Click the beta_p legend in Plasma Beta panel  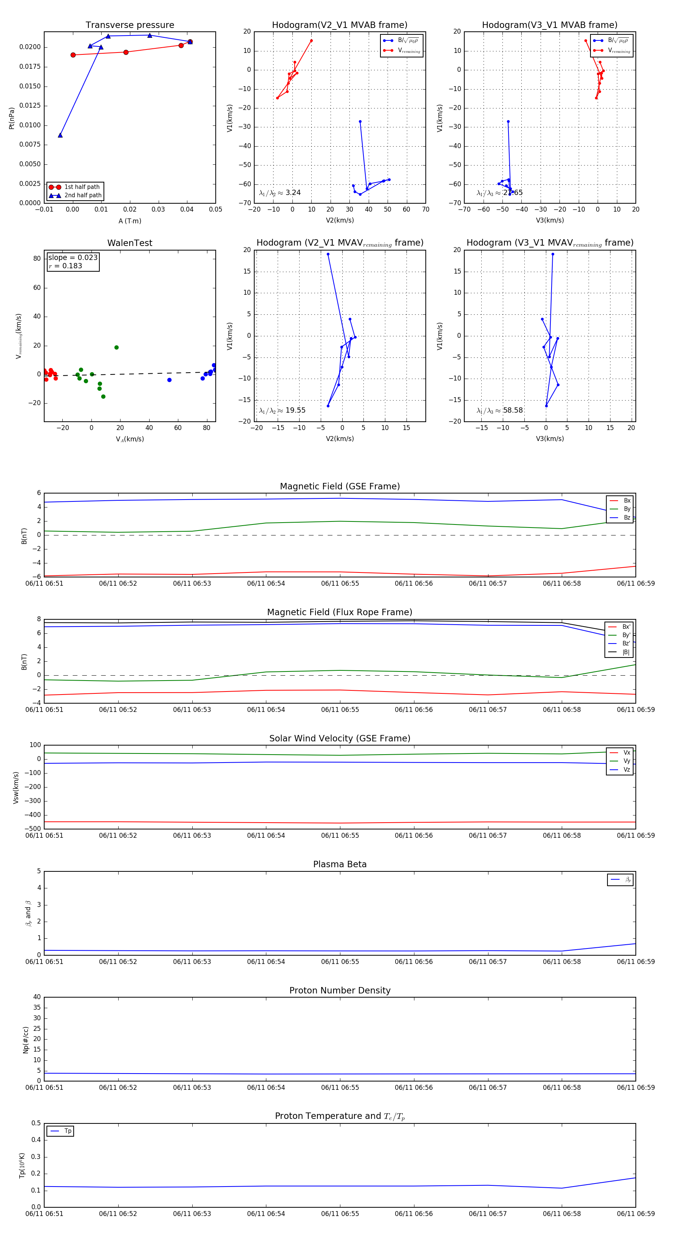[x=620, y=880]
